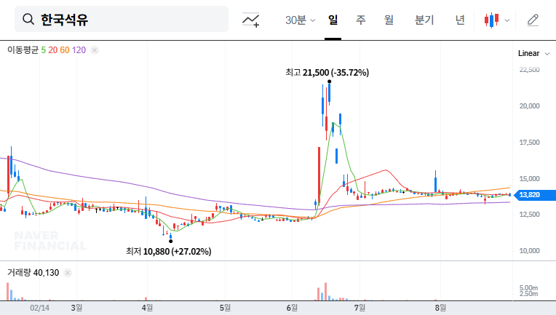Click the search magnifier icon

tap(28, 19)
